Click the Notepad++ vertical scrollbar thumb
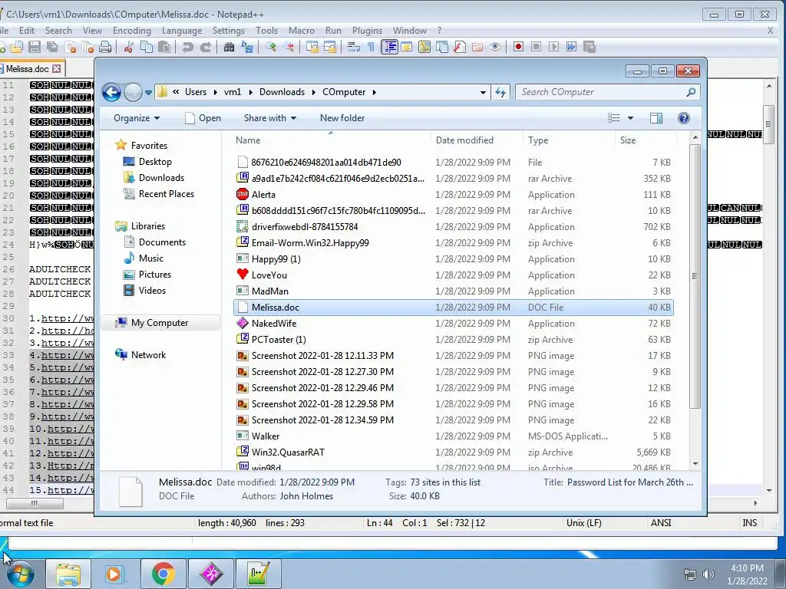 (768, 124)
